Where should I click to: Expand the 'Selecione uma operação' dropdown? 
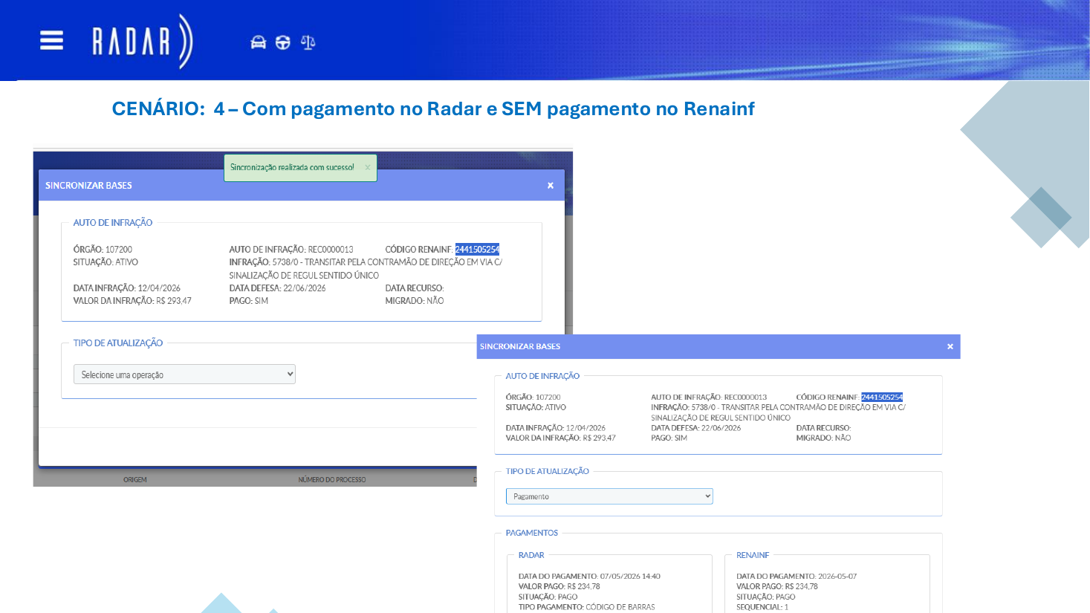point(184,374)
